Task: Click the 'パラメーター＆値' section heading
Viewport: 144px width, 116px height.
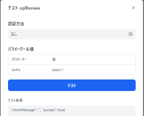Action: point(21,49)
